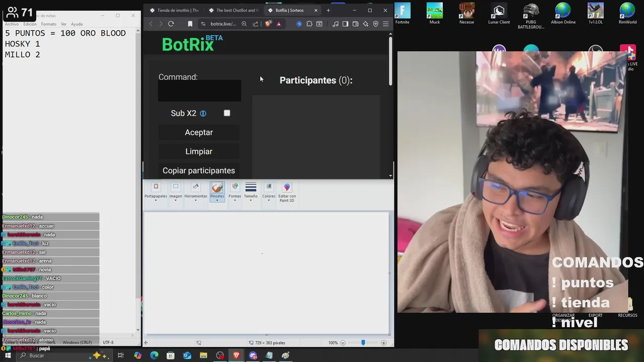Expand Tamaño dropdown arrow

251,201
